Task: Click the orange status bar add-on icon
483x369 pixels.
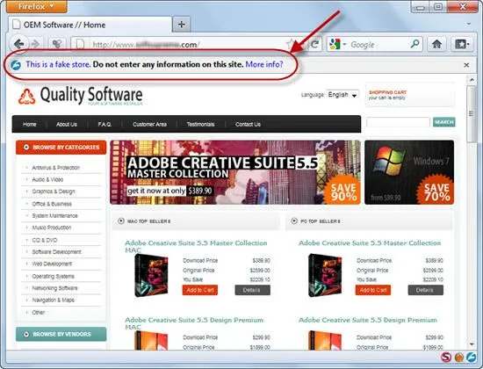Action: (459, 357)
